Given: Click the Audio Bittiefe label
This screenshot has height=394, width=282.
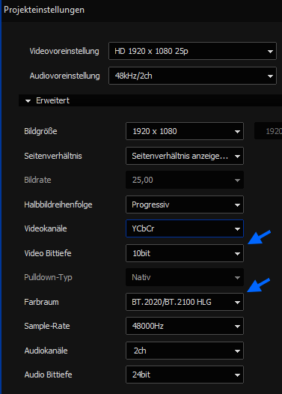Looking at the screenshot, I should coord(48,375).
